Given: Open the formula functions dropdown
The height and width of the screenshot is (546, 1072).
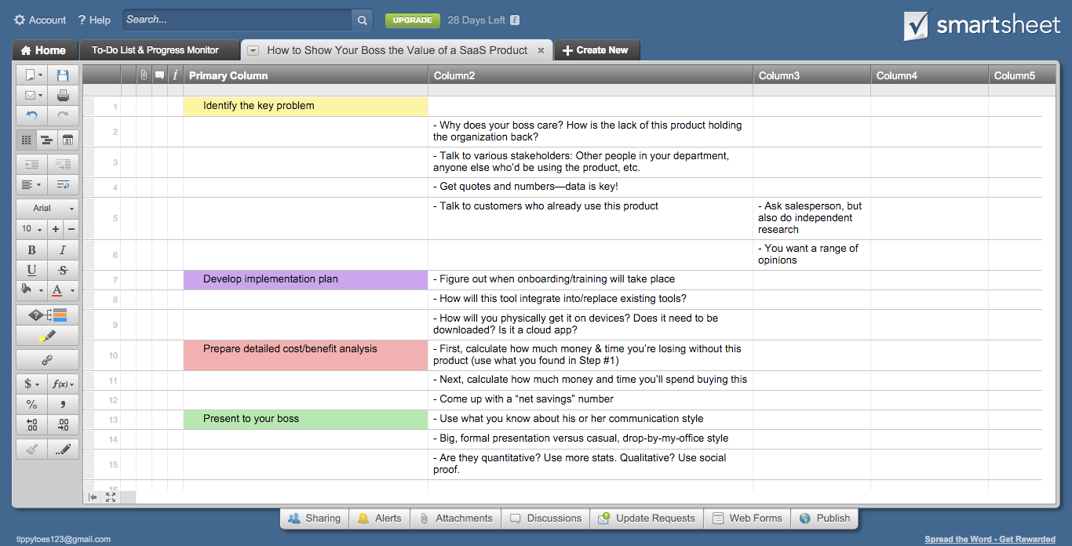Looking at the screenshot, I should tap(63, 384).
